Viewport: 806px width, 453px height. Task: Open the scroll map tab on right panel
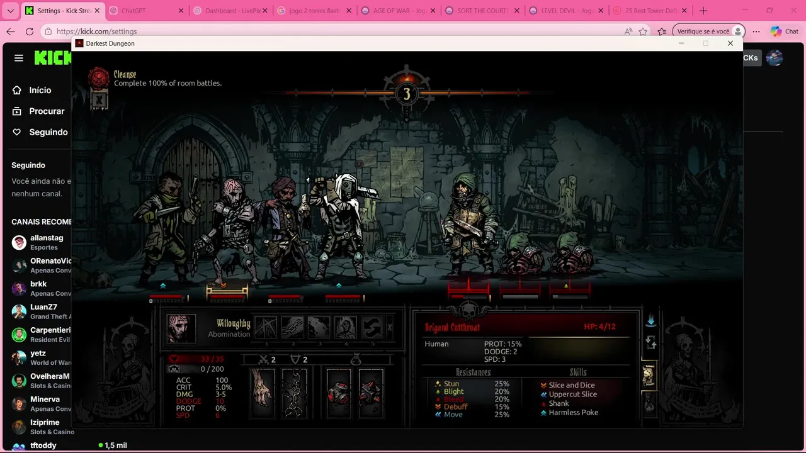[x=649, y=376]
